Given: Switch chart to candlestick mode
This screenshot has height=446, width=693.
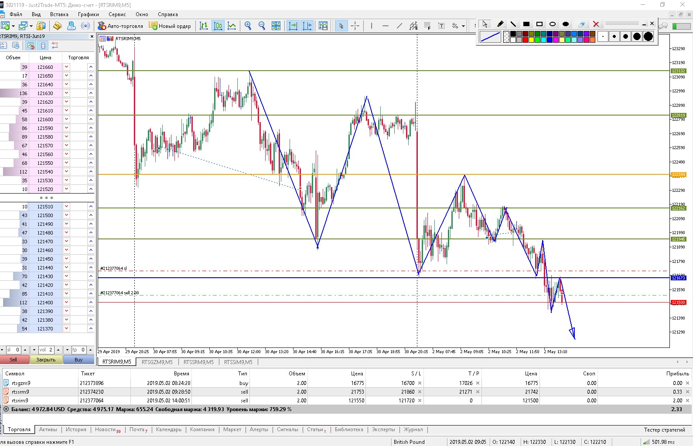Looking at the screenshot, I should coord(218,26).
